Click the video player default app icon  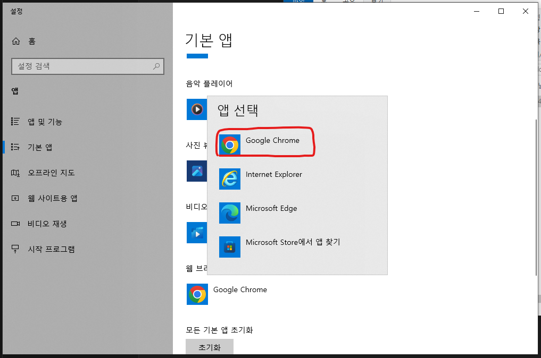click(x=197, y=233)
